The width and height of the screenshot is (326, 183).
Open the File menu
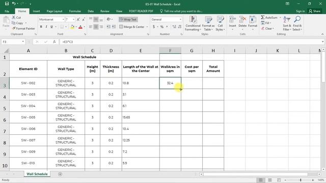click(7, 11)
